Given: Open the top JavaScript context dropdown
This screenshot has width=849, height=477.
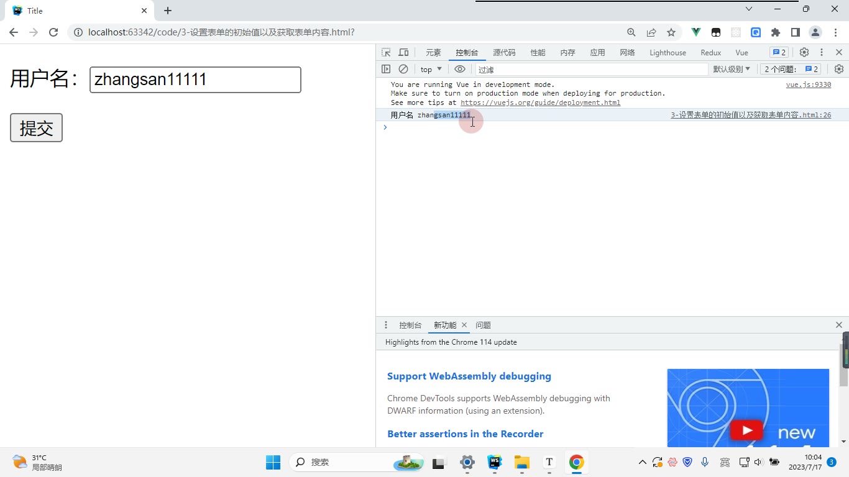Looking at the screenshot, I should [431, 69].
